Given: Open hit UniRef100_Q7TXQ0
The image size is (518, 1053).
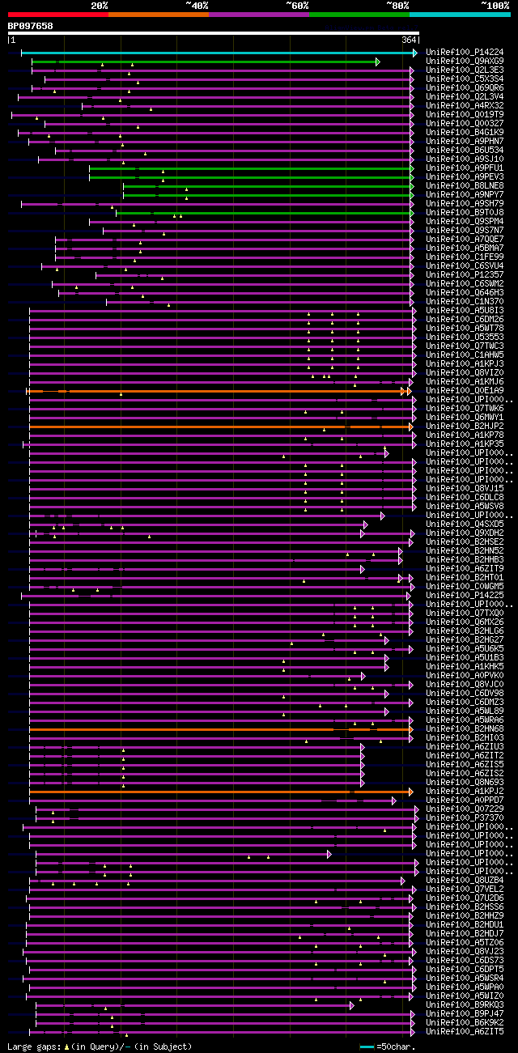Looking at the screenshot, I should [465, 614].
